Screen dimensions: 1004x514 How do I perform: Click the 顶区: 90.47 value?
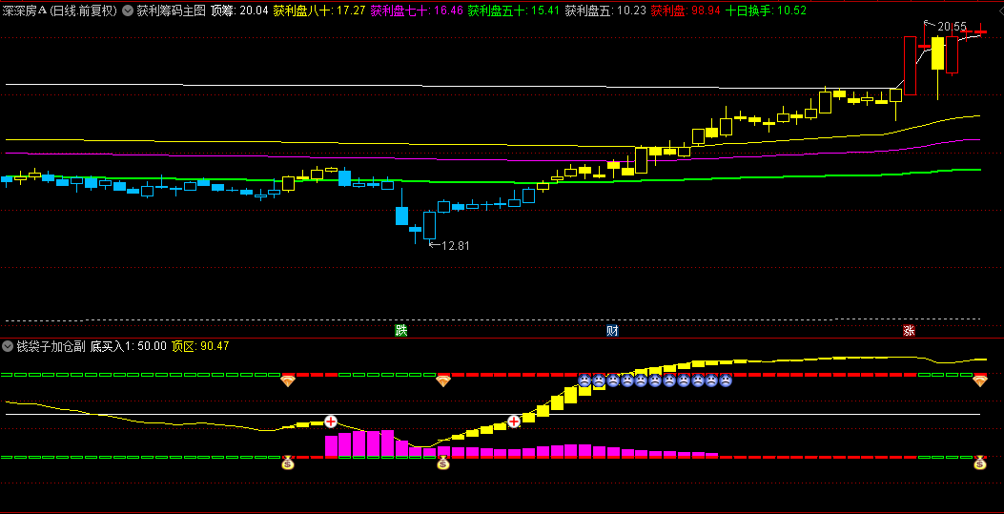(x=200, y=346)
